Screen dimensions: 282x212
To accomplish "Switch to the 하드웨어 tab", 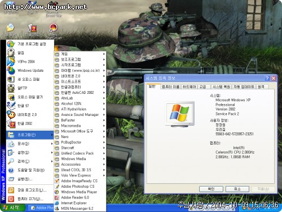I will [x=190, y=87].
